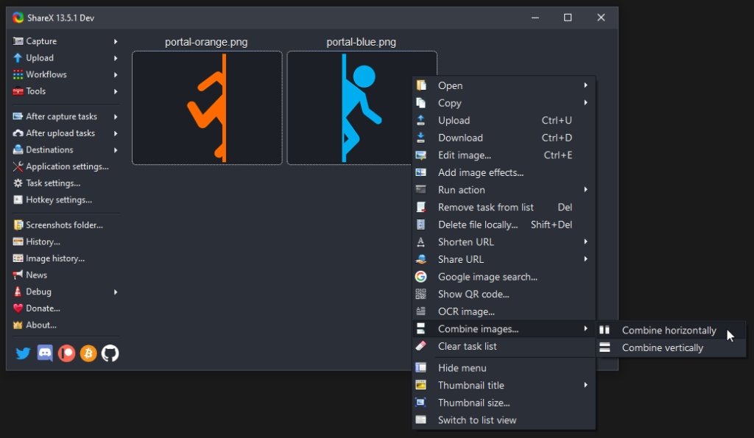The image size is (754, 438).
Task: Expand the Debug submenu arrow
Action: (x=116, y=292)
